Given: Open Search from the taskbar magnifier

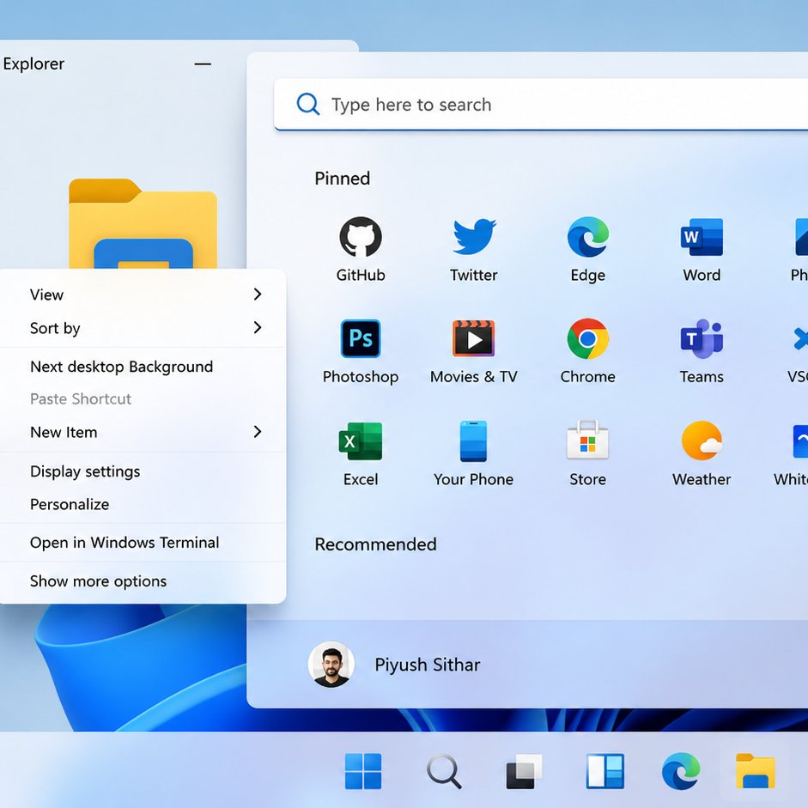Looking at the screenshot, I should (444, 771).
